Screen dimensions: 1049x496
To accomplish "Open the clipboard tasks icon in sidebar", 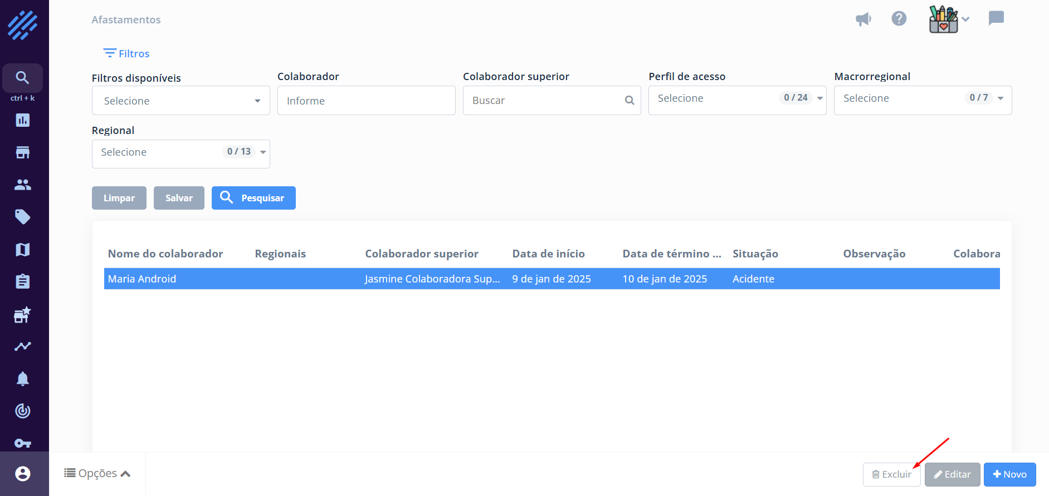I will point(23,281).
